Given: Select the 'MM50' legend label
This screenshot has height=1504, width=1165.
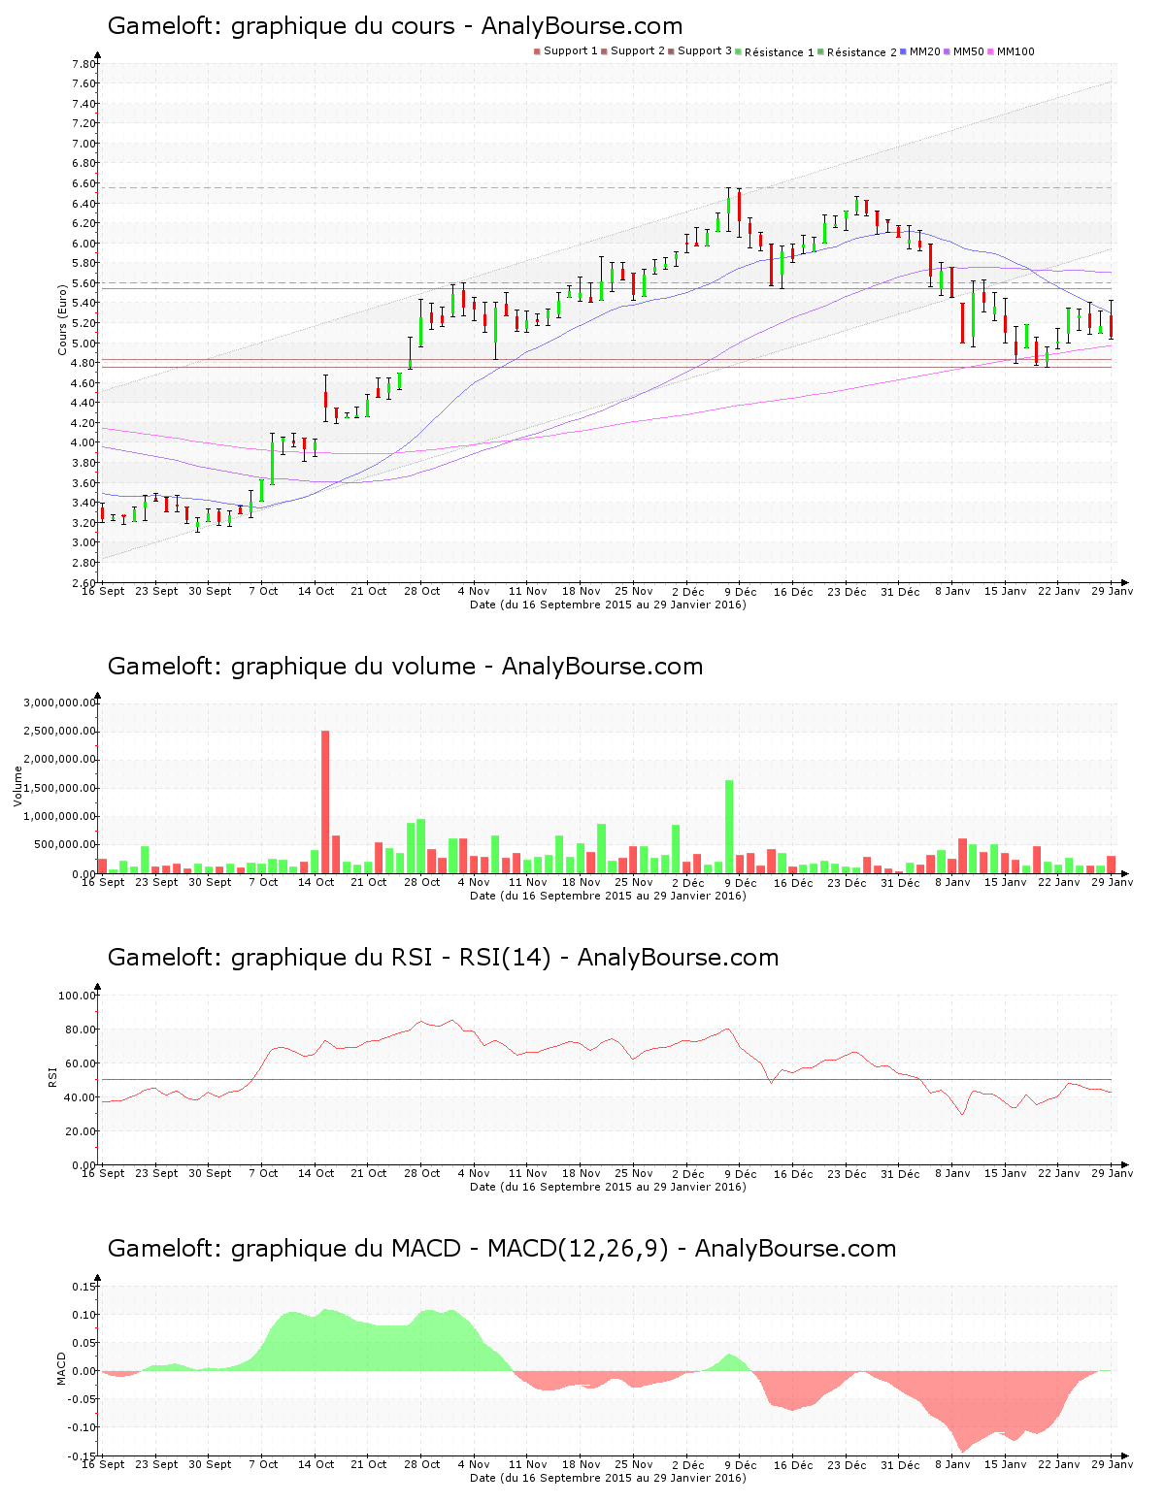Looking at the screenshot, I should click(x=969, y=51).
